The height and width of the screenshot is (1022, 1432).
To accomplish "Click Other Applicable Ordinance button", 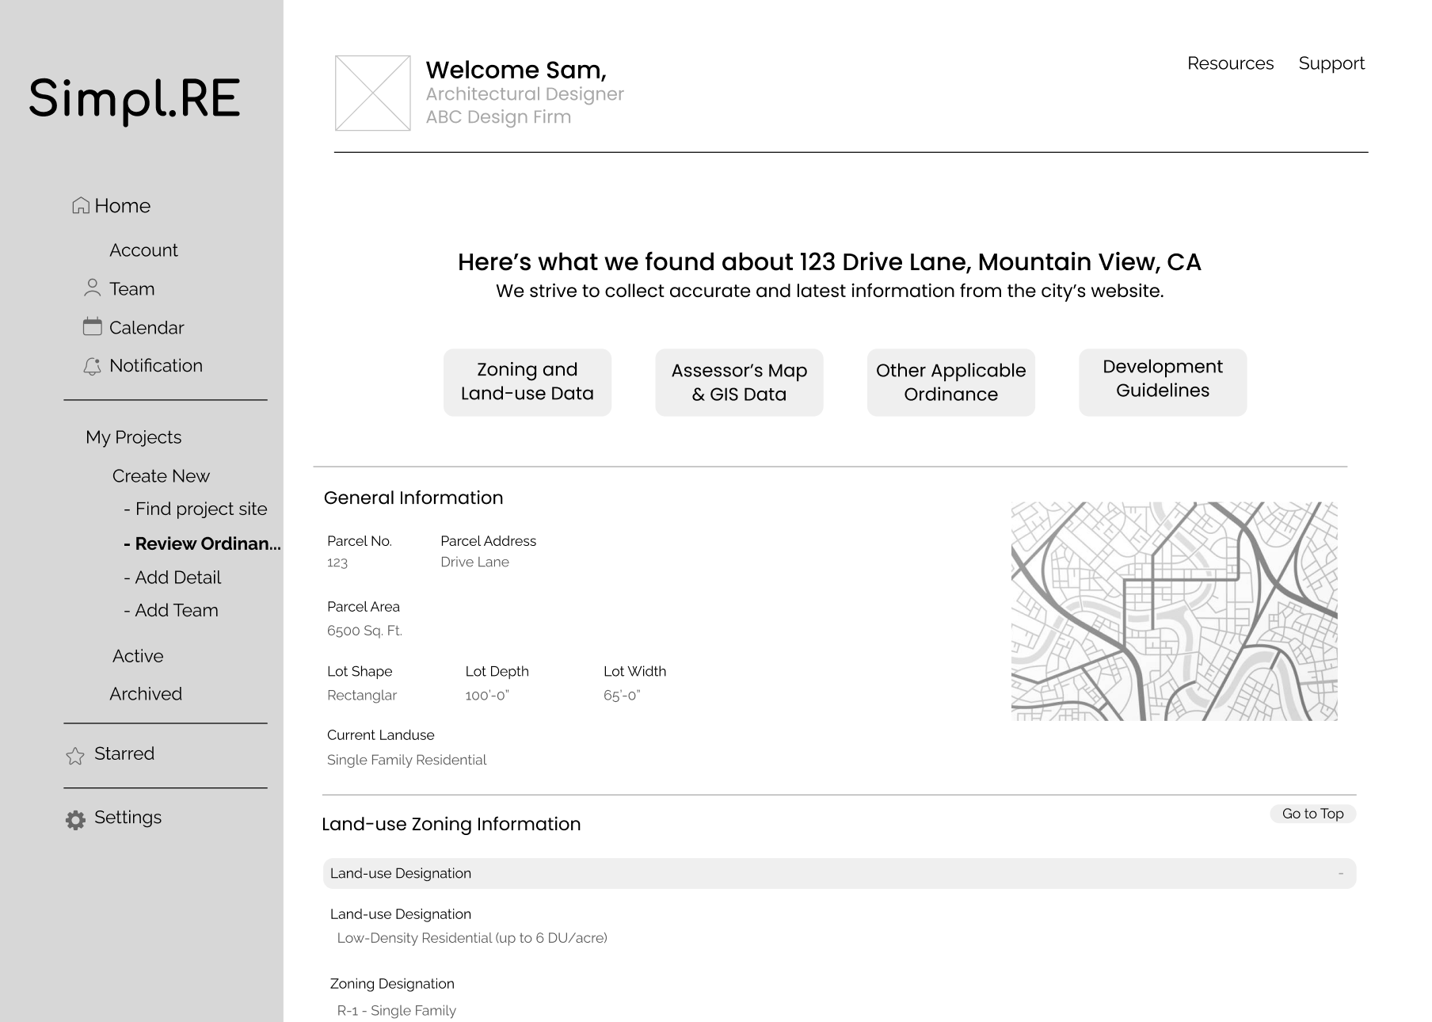I will (951, 382).
